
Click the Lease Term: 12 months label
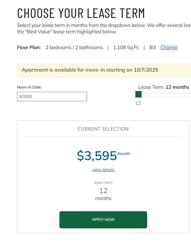pyautogui.click(x=163, y=87)
